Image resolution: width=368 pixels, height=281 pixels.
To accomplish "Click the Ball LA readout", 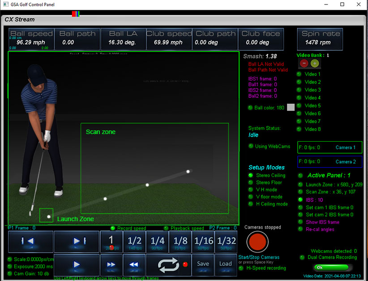I will click(x=123, y=39).
